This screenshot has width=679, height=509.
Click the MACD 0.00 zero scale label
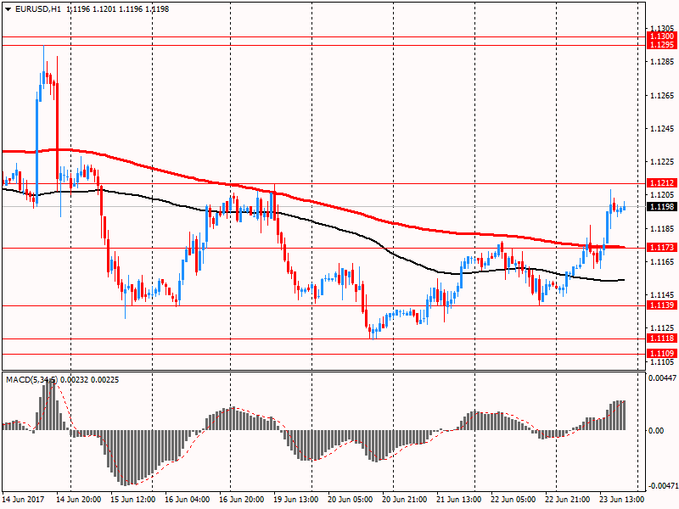[x=656, y=431]
